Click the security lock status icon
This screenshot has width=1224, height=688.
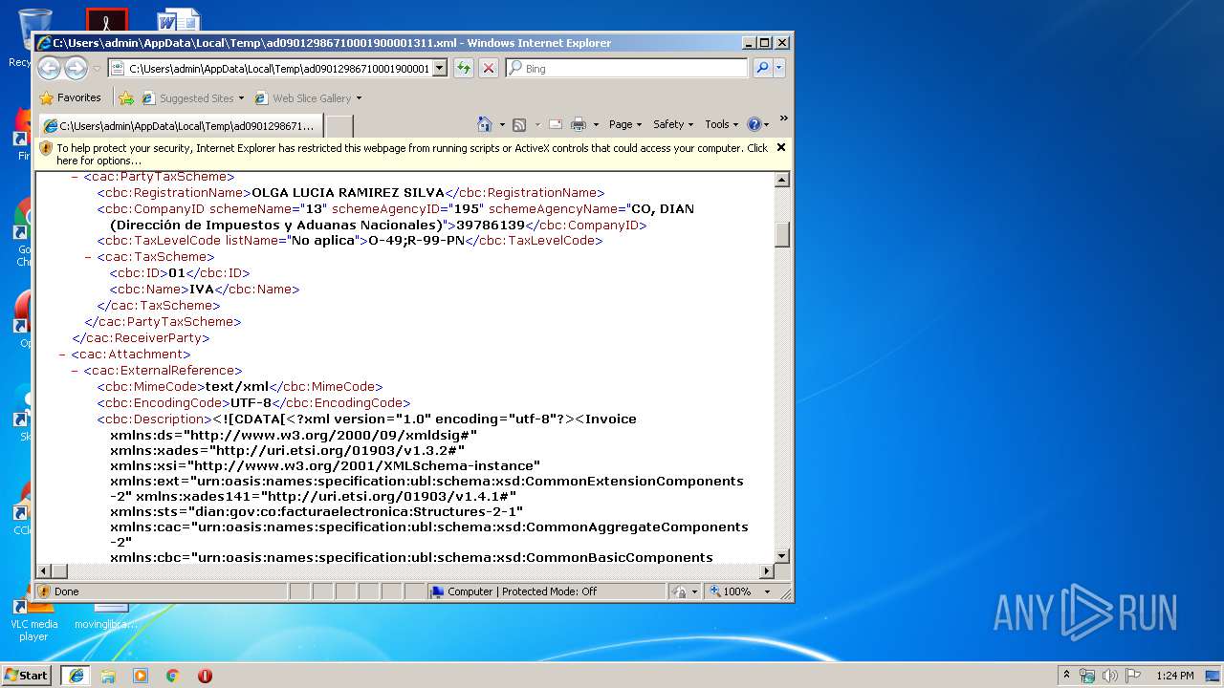pos(678,591)
